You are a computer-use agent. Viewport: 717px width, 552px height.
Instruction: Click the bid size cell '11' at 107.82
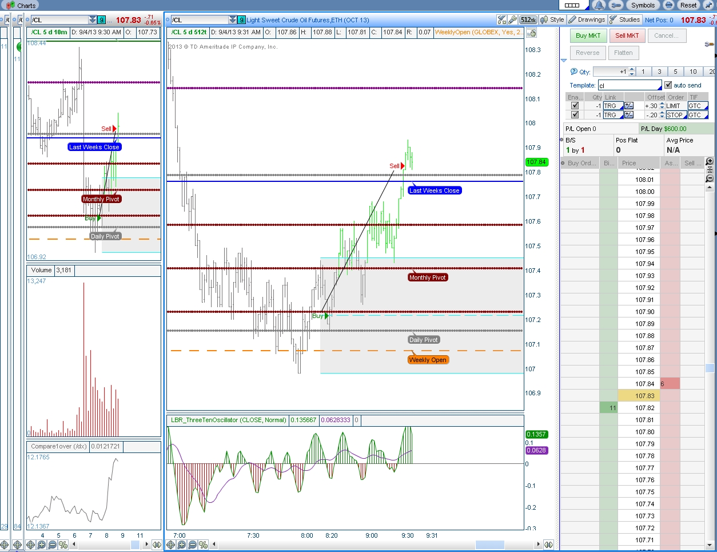pyautogui.click(x=609, y=408)
